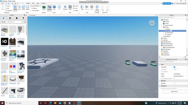Viewport: 188px width, 105px height.
Task: Select the Realistic sky thumbnail
Action: (x=21, y=54)
